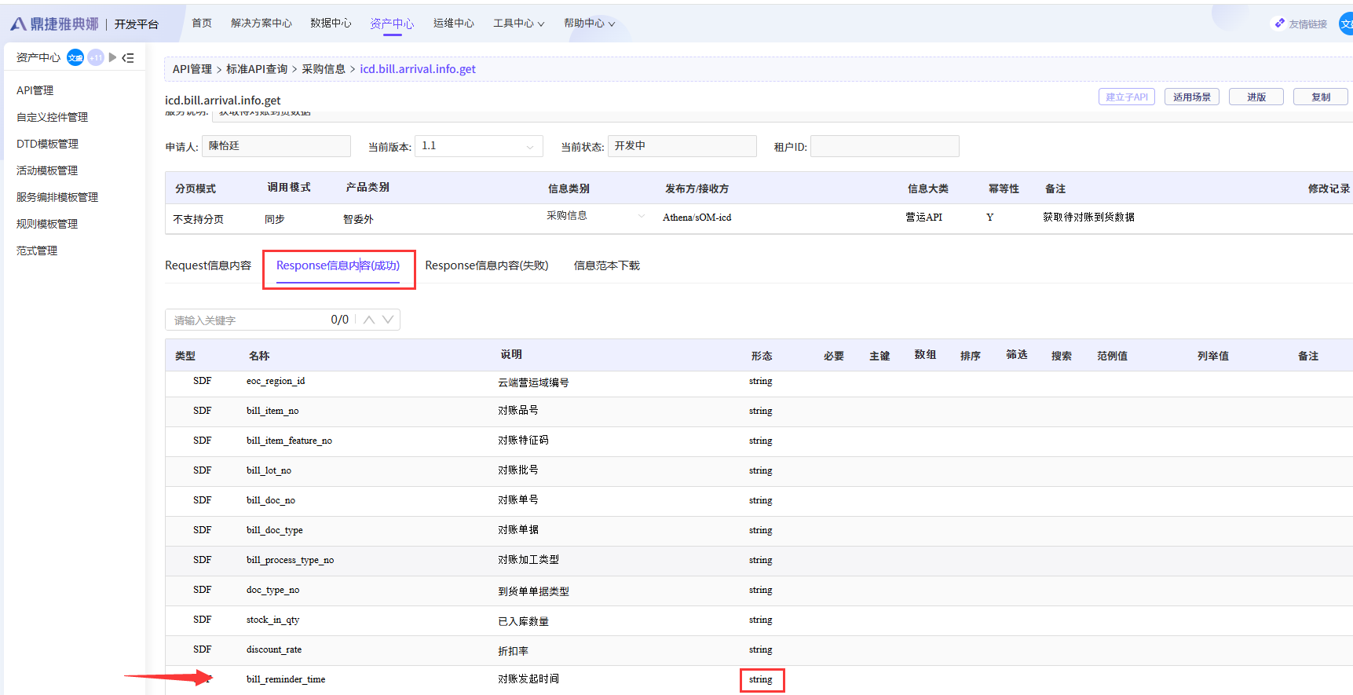Click the 复制 button
This screenshot has width=1353, height=695.
pos(1321,97)
